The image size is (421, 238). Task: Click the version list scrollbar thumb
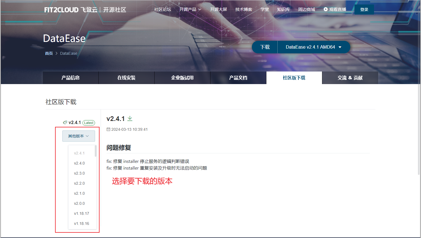(96, 151)
